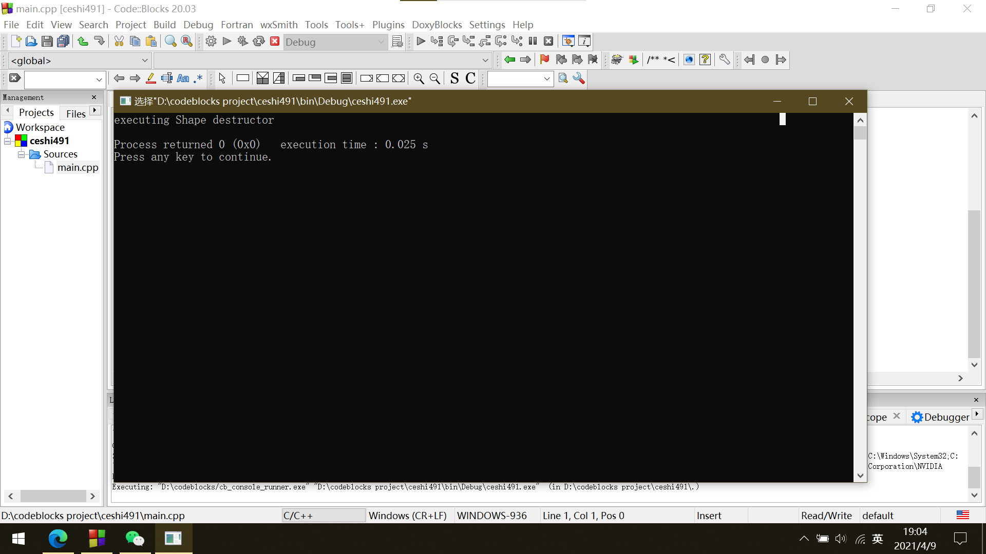Toggle Use regex search option
The width and height of the screenshot is (986, 554).
point(198,78)
